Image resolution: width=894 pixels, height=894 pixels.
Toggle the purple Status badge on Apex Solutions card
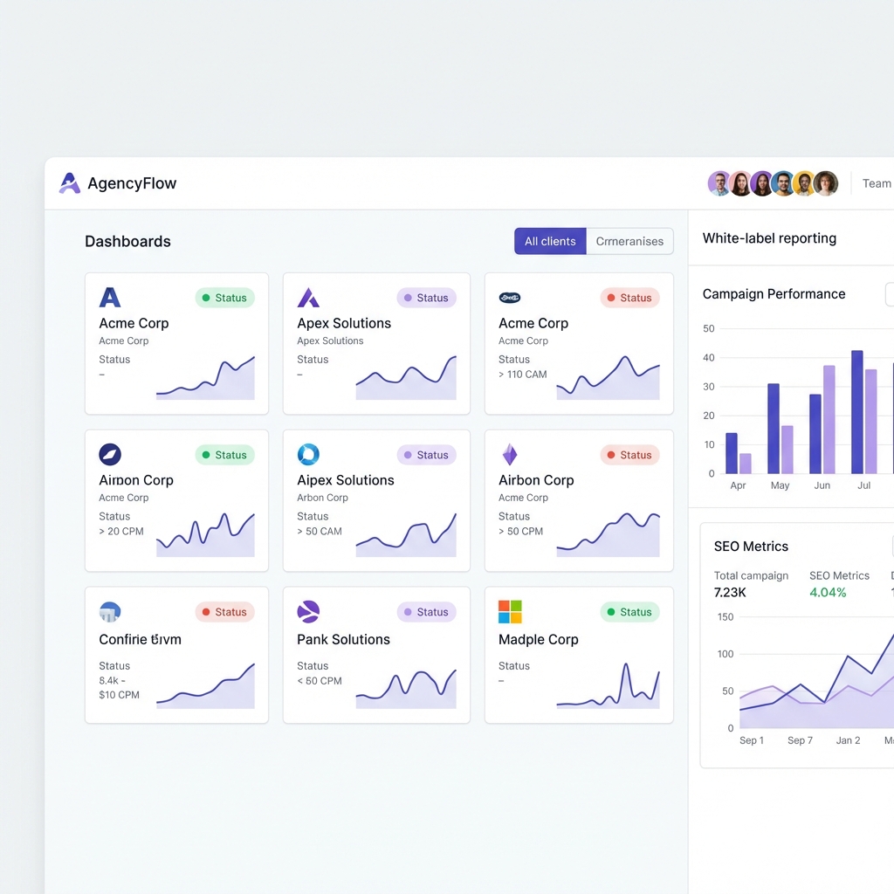427,297
